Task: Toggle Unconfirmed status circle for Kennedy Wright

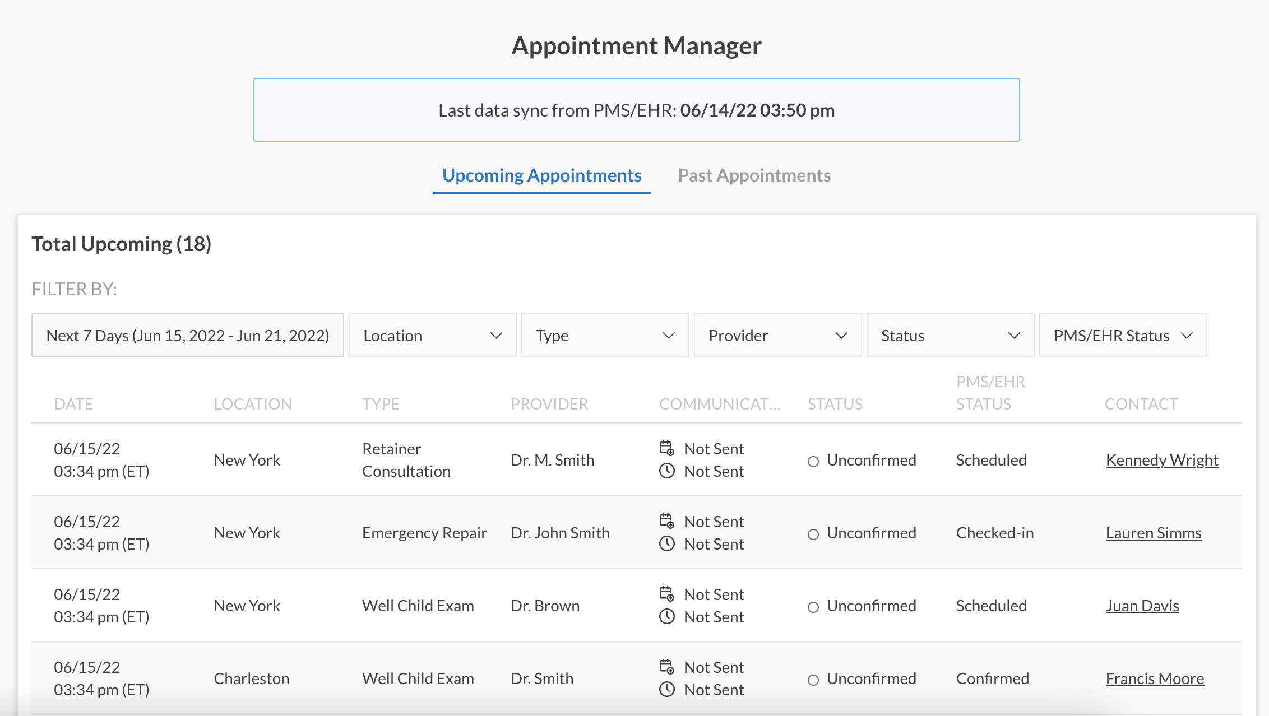Action: [x=813, y=462]
